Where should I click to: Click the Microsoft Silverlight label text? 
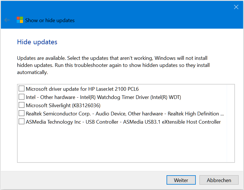(x=63, y=105)
